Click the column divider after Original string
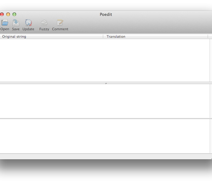Screen dimensions: 212x184 pyautogui.click(x=103, y=36)
